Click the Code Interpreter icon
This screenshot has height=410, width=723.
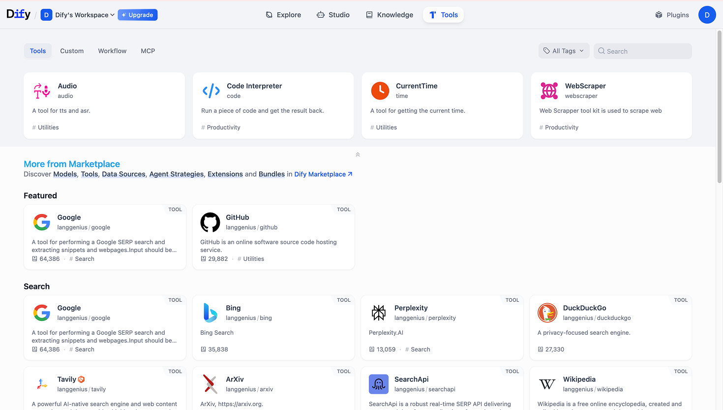pos(211,91)
